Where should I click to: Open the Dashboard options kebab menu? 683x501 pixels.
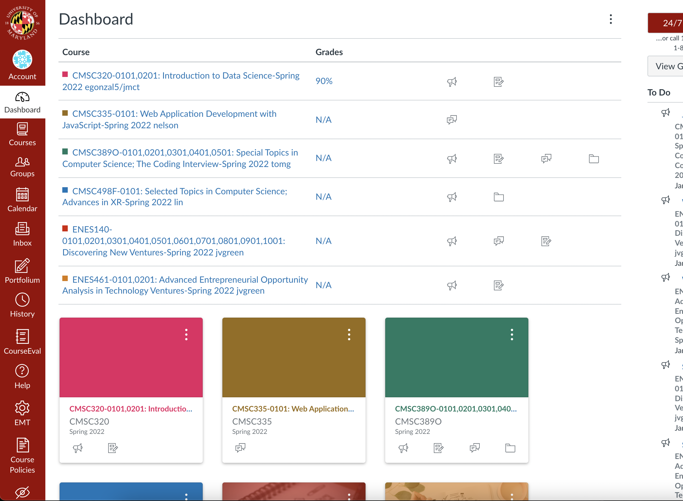click(x=611, y=19)
